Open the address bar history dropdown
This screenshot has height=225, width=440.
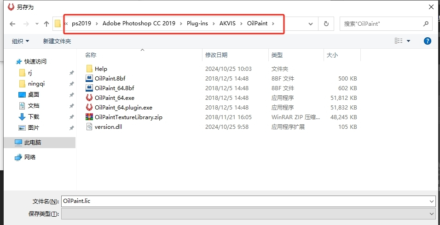pyautogui.click(x=311, y=24)
